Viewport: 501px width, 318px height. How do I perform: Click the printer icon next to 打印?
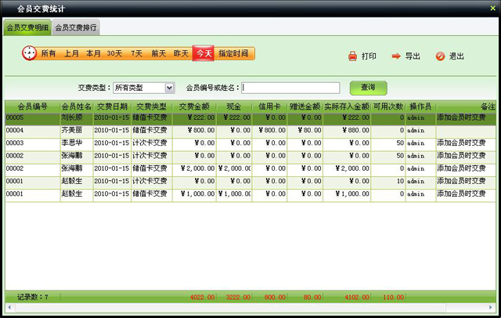tap(353, 56)
